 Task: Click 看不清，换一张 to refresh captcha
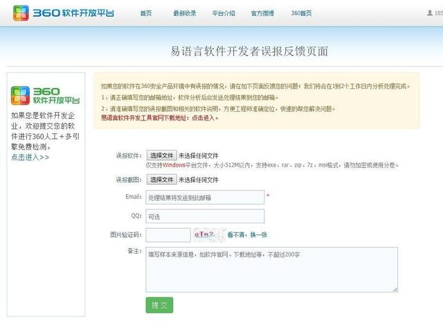coord(247,234)
